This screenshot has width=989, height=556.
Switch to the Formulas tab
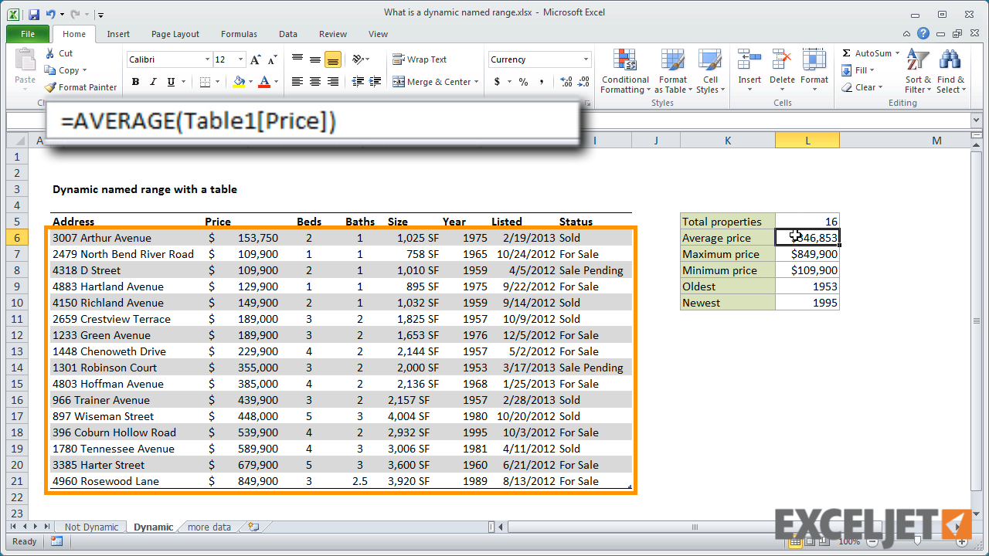pyautogui.click(x=239, y=34)
